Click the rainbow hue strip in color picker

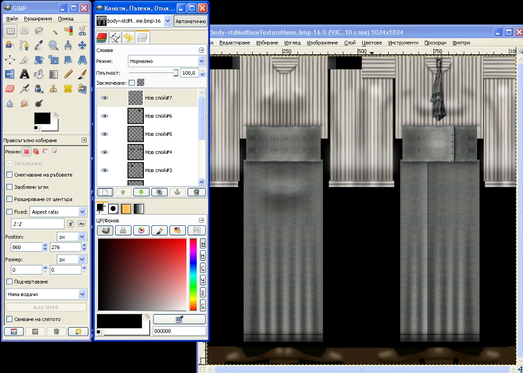(193, 275)
